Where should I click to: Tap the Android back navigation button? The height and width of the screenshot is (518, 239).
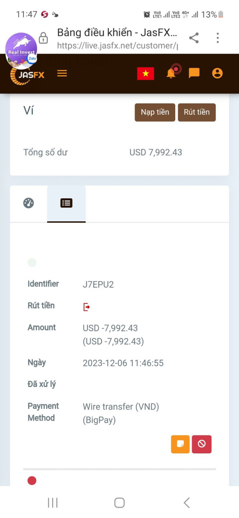(x=186, y=503)
